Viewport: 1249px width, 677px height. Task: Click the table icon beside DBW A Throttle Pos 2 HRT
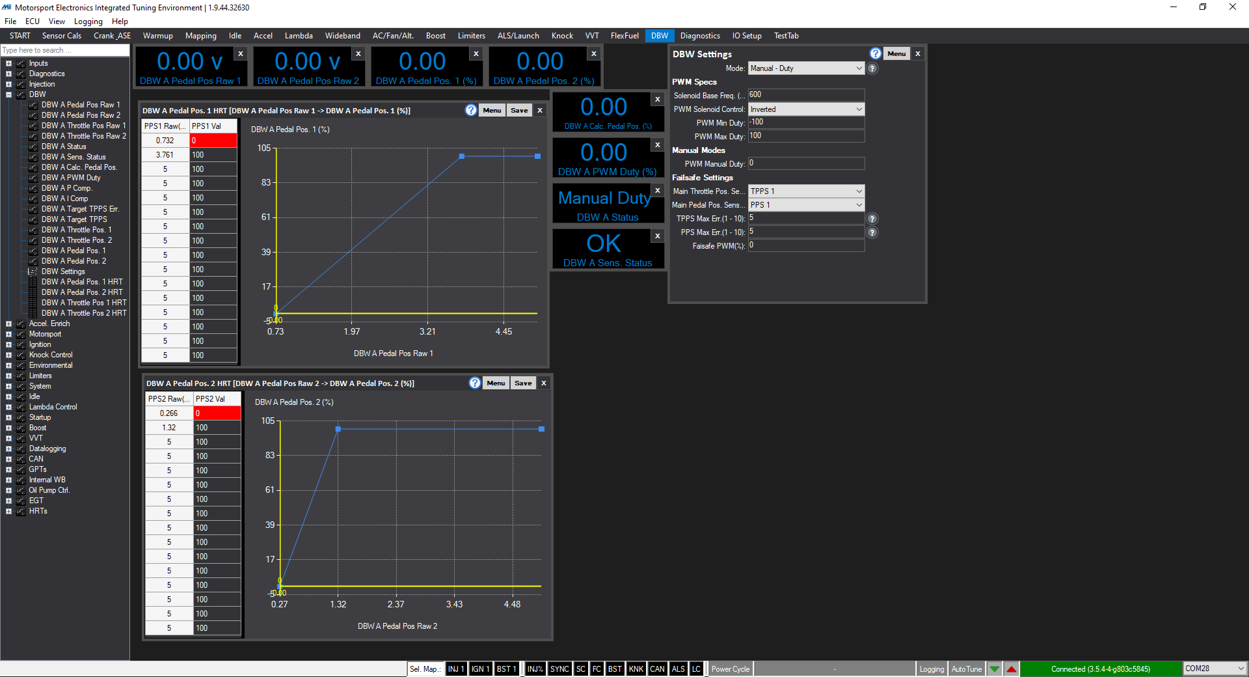coord(33,313)
